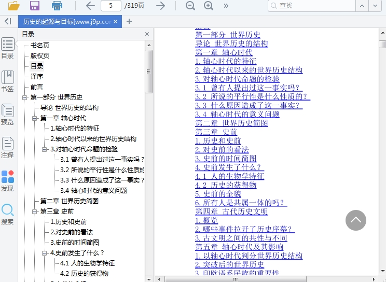The width and height of the screenshot is (386, 282).
Task: Collapse the 第一章 轴心时代 tree node
Action: pos(34,118)
